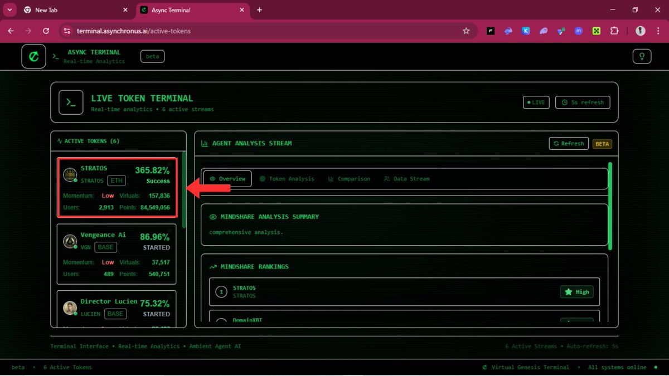The image size is (669, 376).
Task: Click the BETA badge next to Refresh
Action: 602,144
